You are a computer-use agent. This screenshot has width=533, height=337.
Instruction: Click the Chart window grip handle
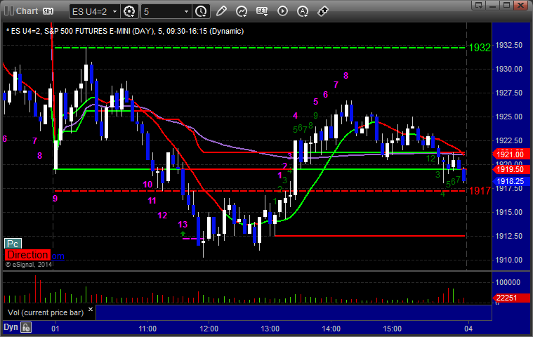click(x=8, y=11)
